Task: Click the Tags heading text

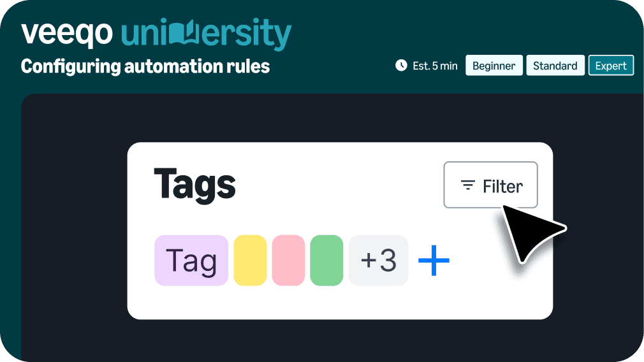Action: (195, 185)
